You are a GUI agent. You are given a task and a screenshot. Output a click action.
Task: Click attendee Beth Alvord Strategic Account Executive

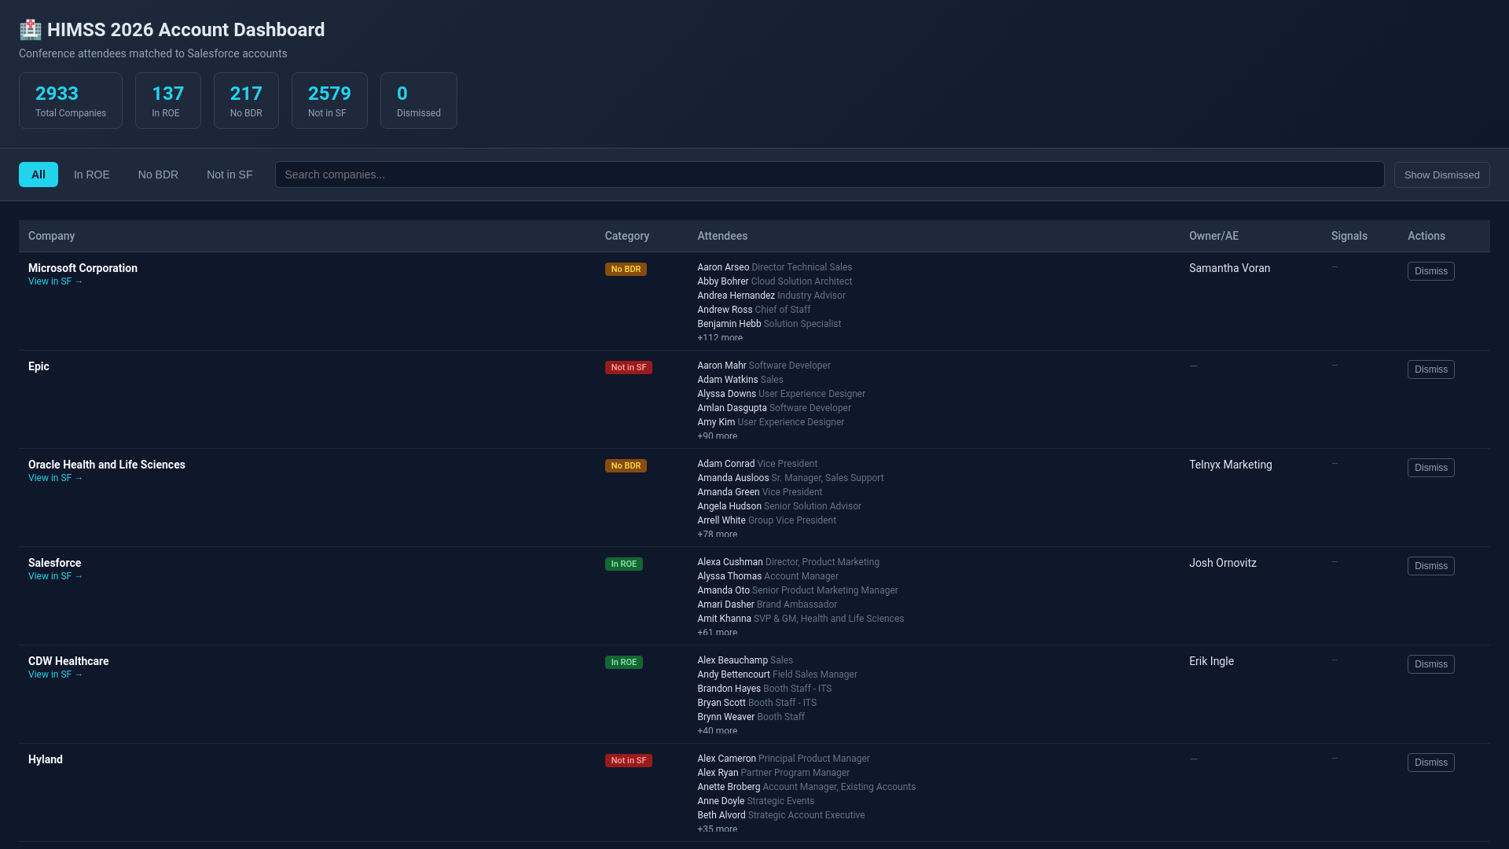(780, 815)
